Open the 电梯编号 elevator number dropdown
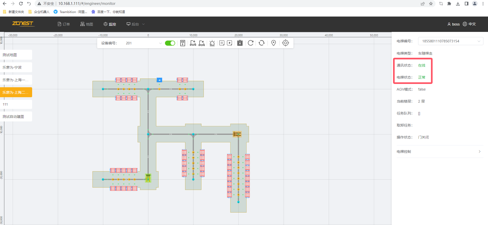The image size is (488, 225). pos(451,41)
